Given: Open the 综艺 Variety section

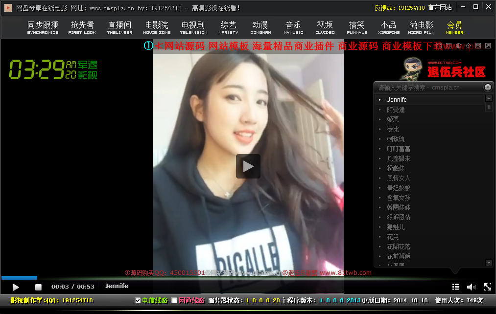Looking at the screenshot, I should 228,27.
